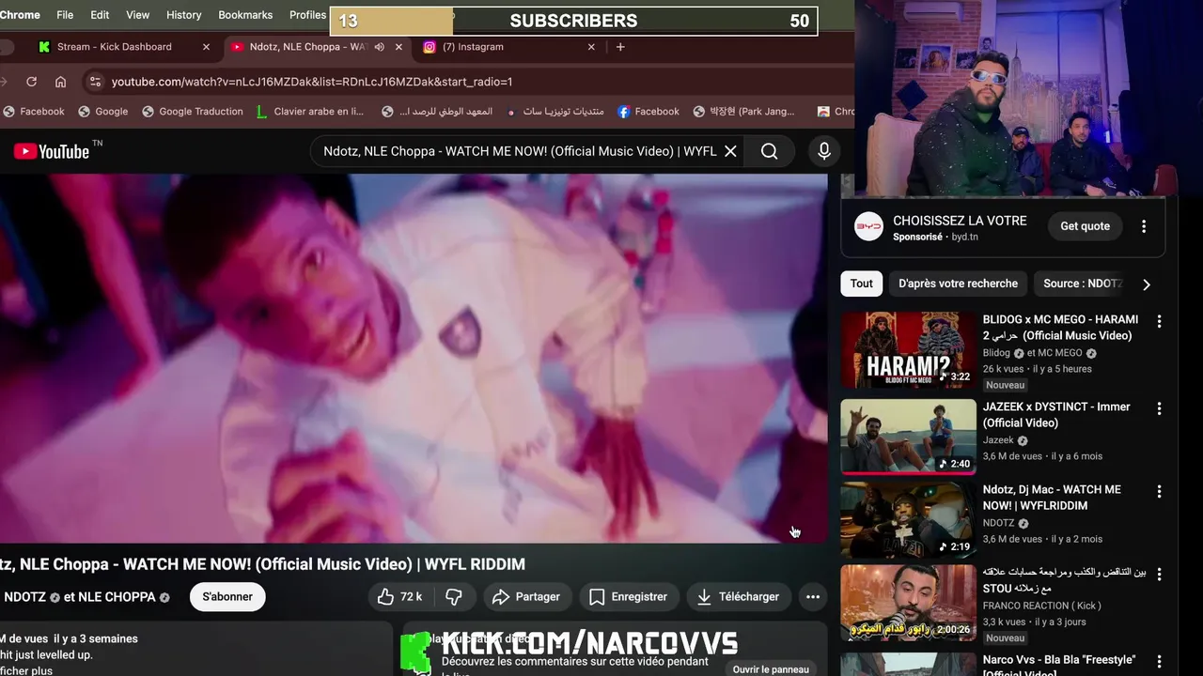
Task: Play JAZEEK x DYSTINCT Immer thumbnail
Action: pyautogui.click(x=908, y=437)
